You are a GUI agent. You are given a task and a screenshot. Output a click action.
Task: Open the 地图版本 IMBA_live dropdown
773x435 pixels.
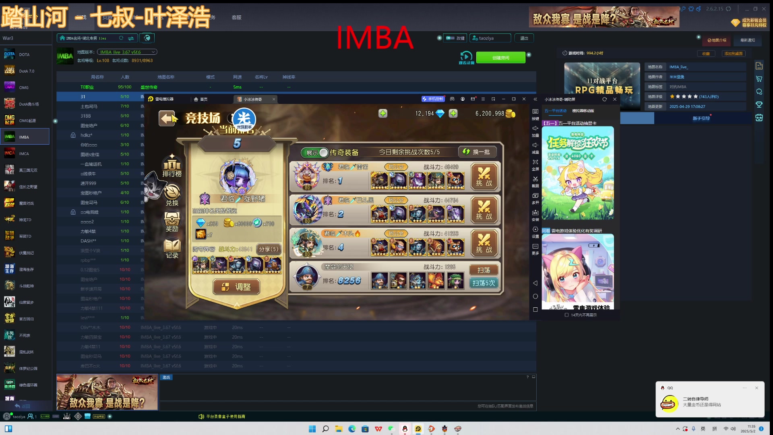127,52
